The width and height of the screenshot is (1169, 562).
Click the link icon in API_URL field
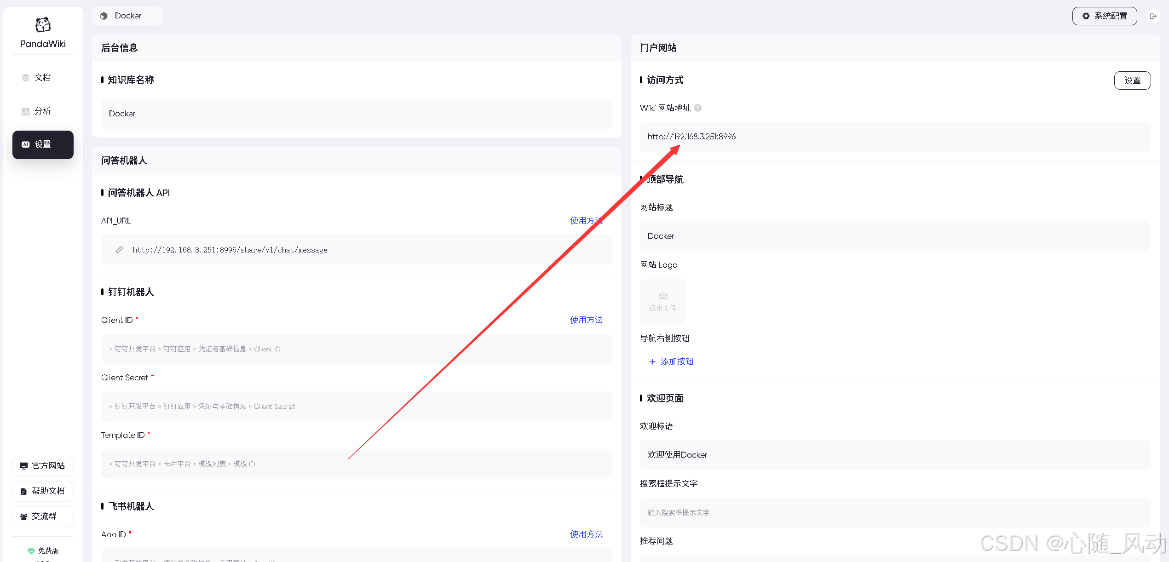click(119, 250)
